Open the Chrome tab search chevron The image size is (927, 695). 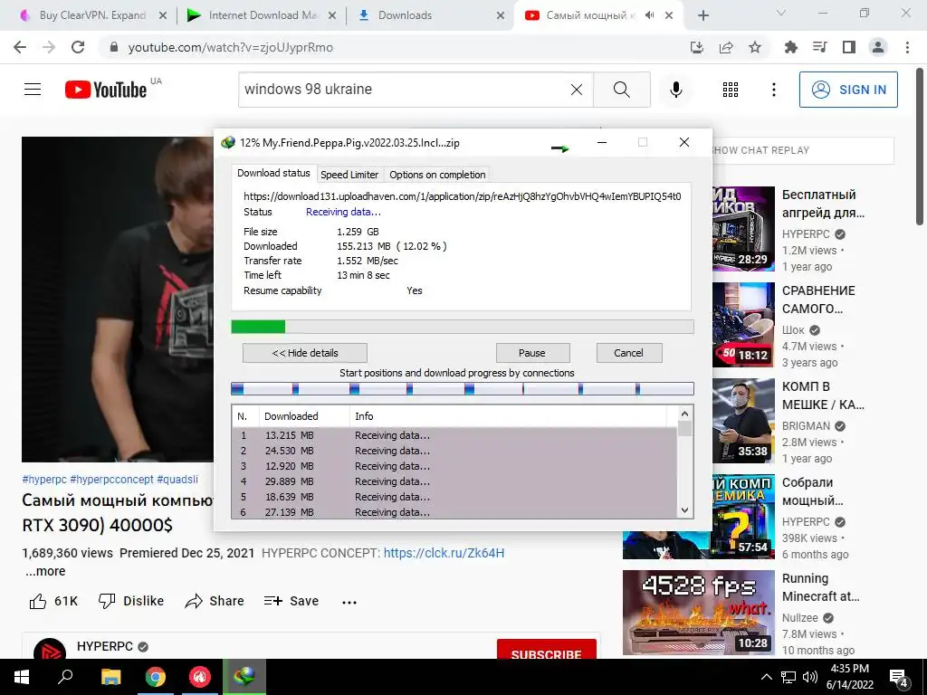(x=781, y=13)
